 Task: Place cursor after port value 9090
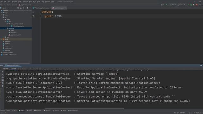(x=62, y=16)
